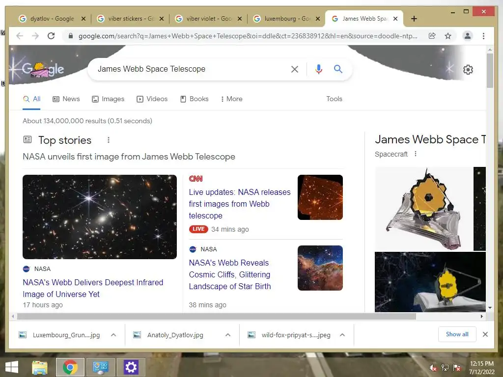Close the dyatlov tab
The height and width of the screenshot is (377, 503).
tap(84, 19)
